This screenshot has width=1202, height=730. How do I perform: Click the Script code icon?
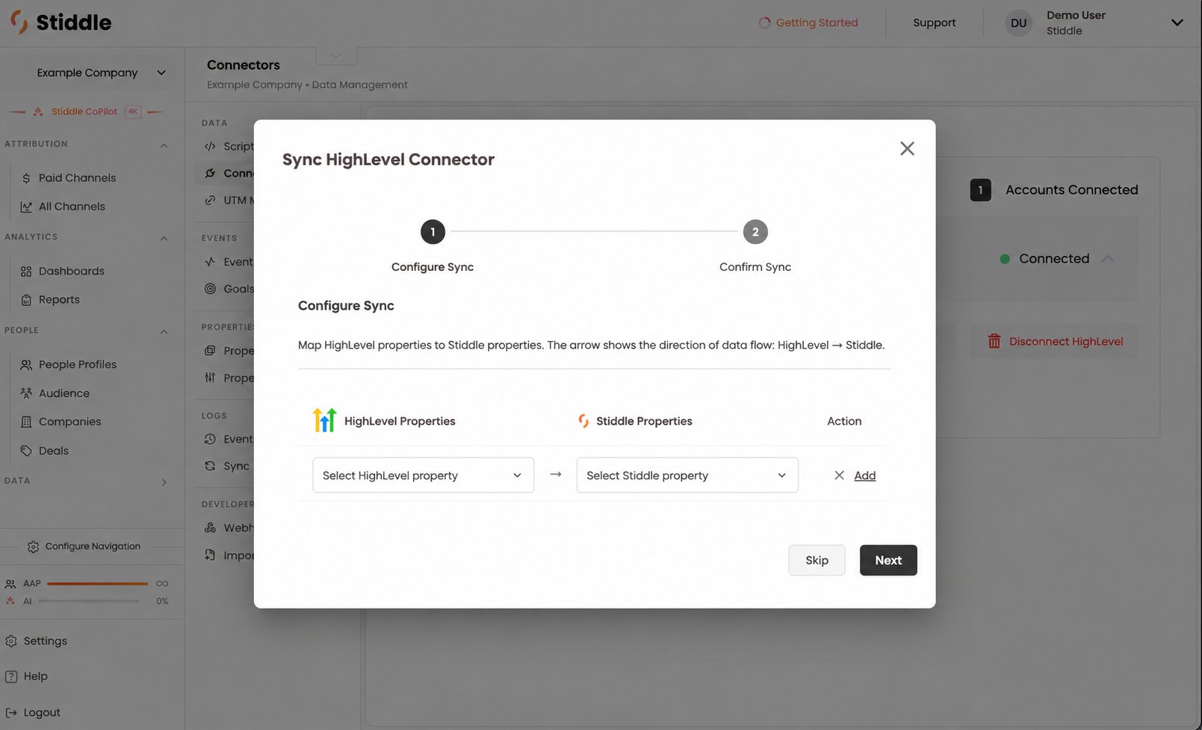click(x=210, y=146)
